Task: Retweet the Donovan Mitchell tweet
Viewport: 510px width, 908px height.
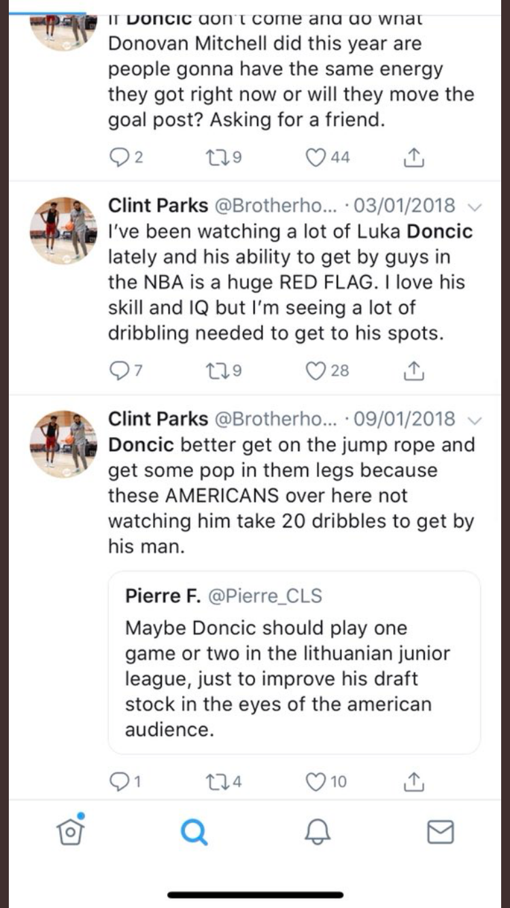Action: [x=214, y=158]
